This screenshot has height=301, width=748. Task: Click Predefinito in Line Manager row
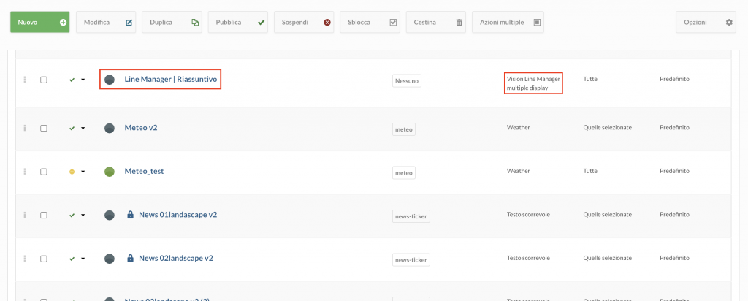click(x=674, y=79)
